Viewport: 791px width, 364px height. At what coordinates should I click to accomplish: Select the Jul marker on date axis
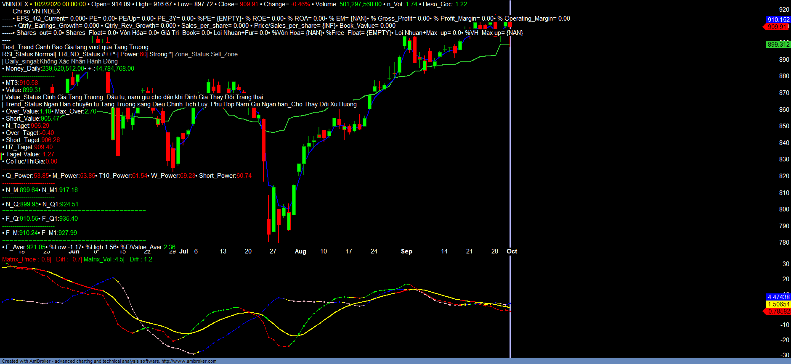(183, 251)
